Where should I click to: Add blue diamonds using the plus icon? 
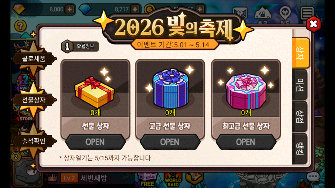click(135, 9)
